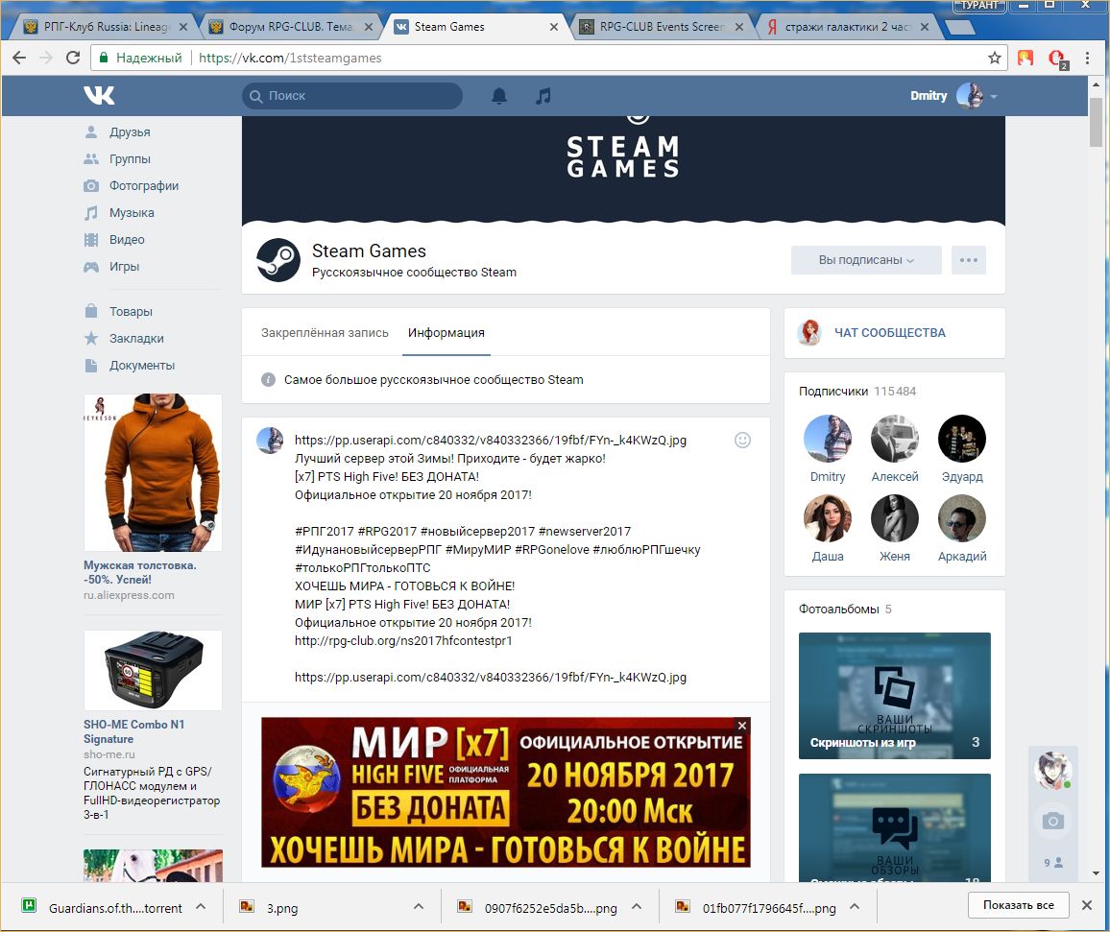Expand Dmitry profile menu arrow

(994, 96)
